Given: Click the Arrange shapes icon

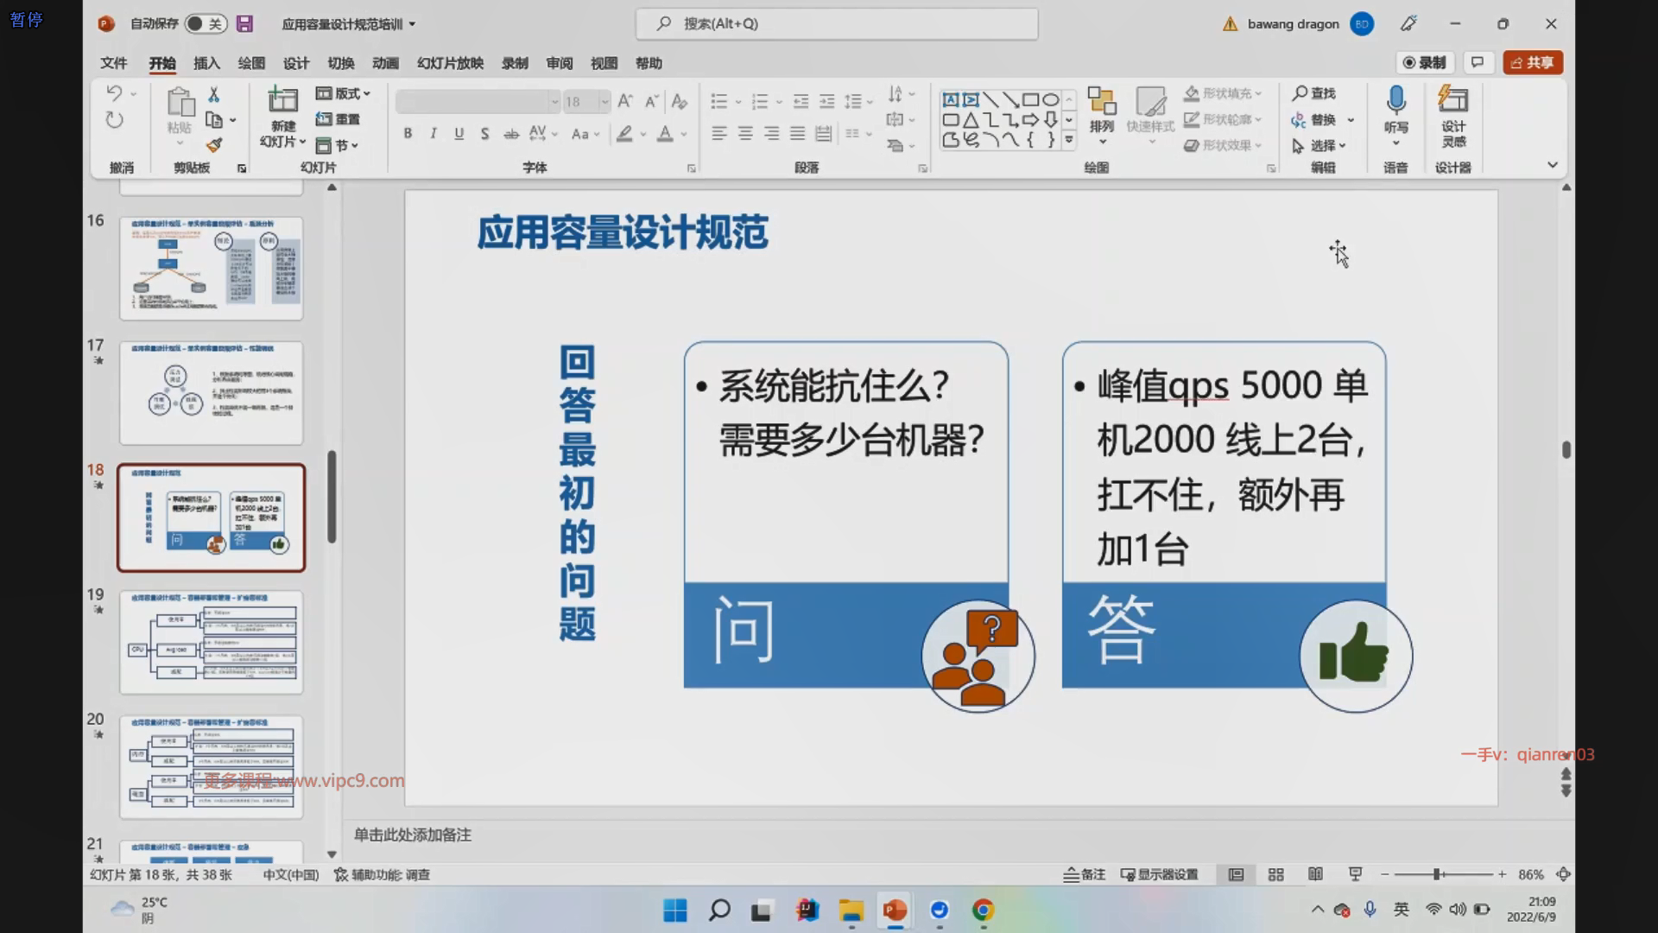Looking at the screenshot, I should (1101, 102).
